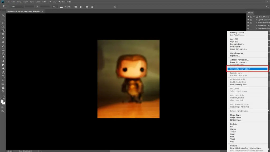
Task: Choose Blending Options... from context menu
Action: [238, 32]
